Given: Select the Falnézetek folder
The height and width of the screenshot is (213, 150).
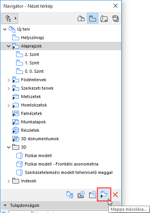Looking at the screenshot, I should pyautogui.click(x=31, y=113).
